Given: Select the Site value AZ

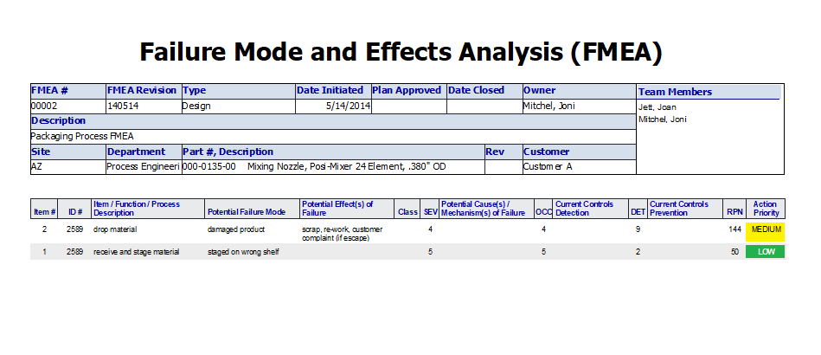Looking at the screenshot, I should tap(37, 166).
